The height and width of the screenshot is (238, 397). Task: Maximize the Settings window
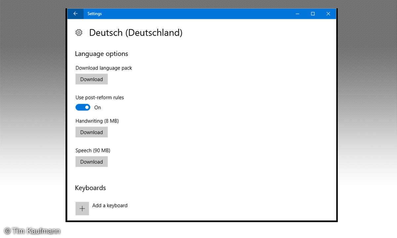click(313, 14)
